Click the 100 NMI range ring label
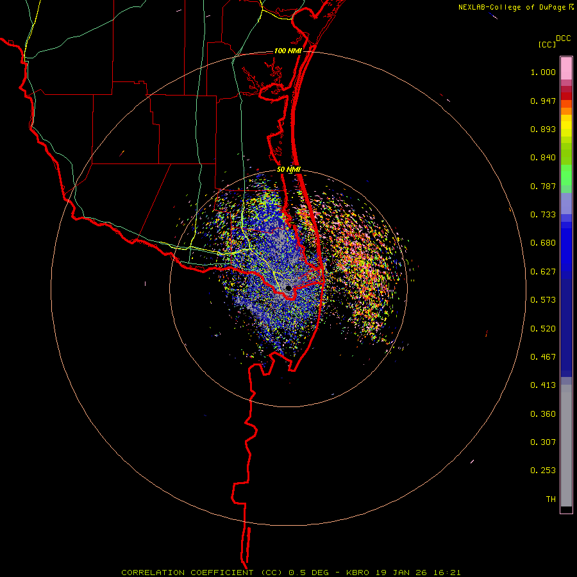 pyautogui.click(x=288, y=51)
